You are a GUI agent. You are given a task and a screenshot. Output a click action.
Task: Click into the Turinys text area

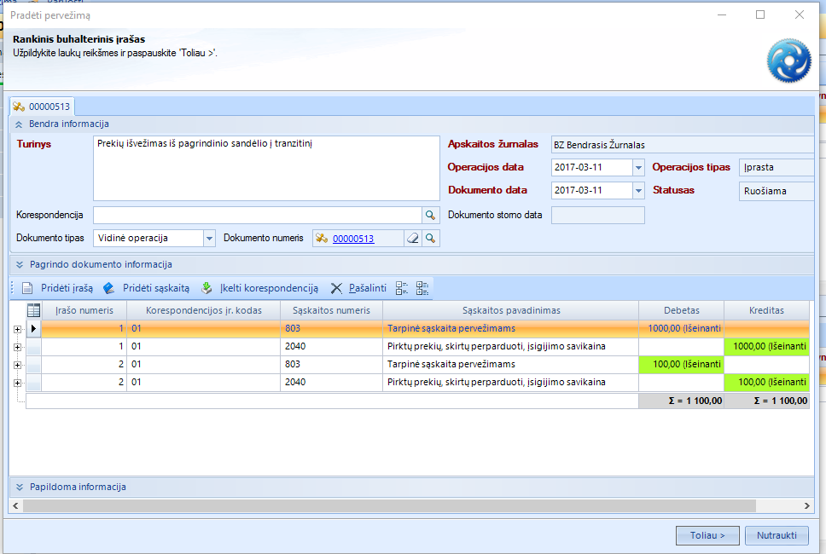point(266,169)
